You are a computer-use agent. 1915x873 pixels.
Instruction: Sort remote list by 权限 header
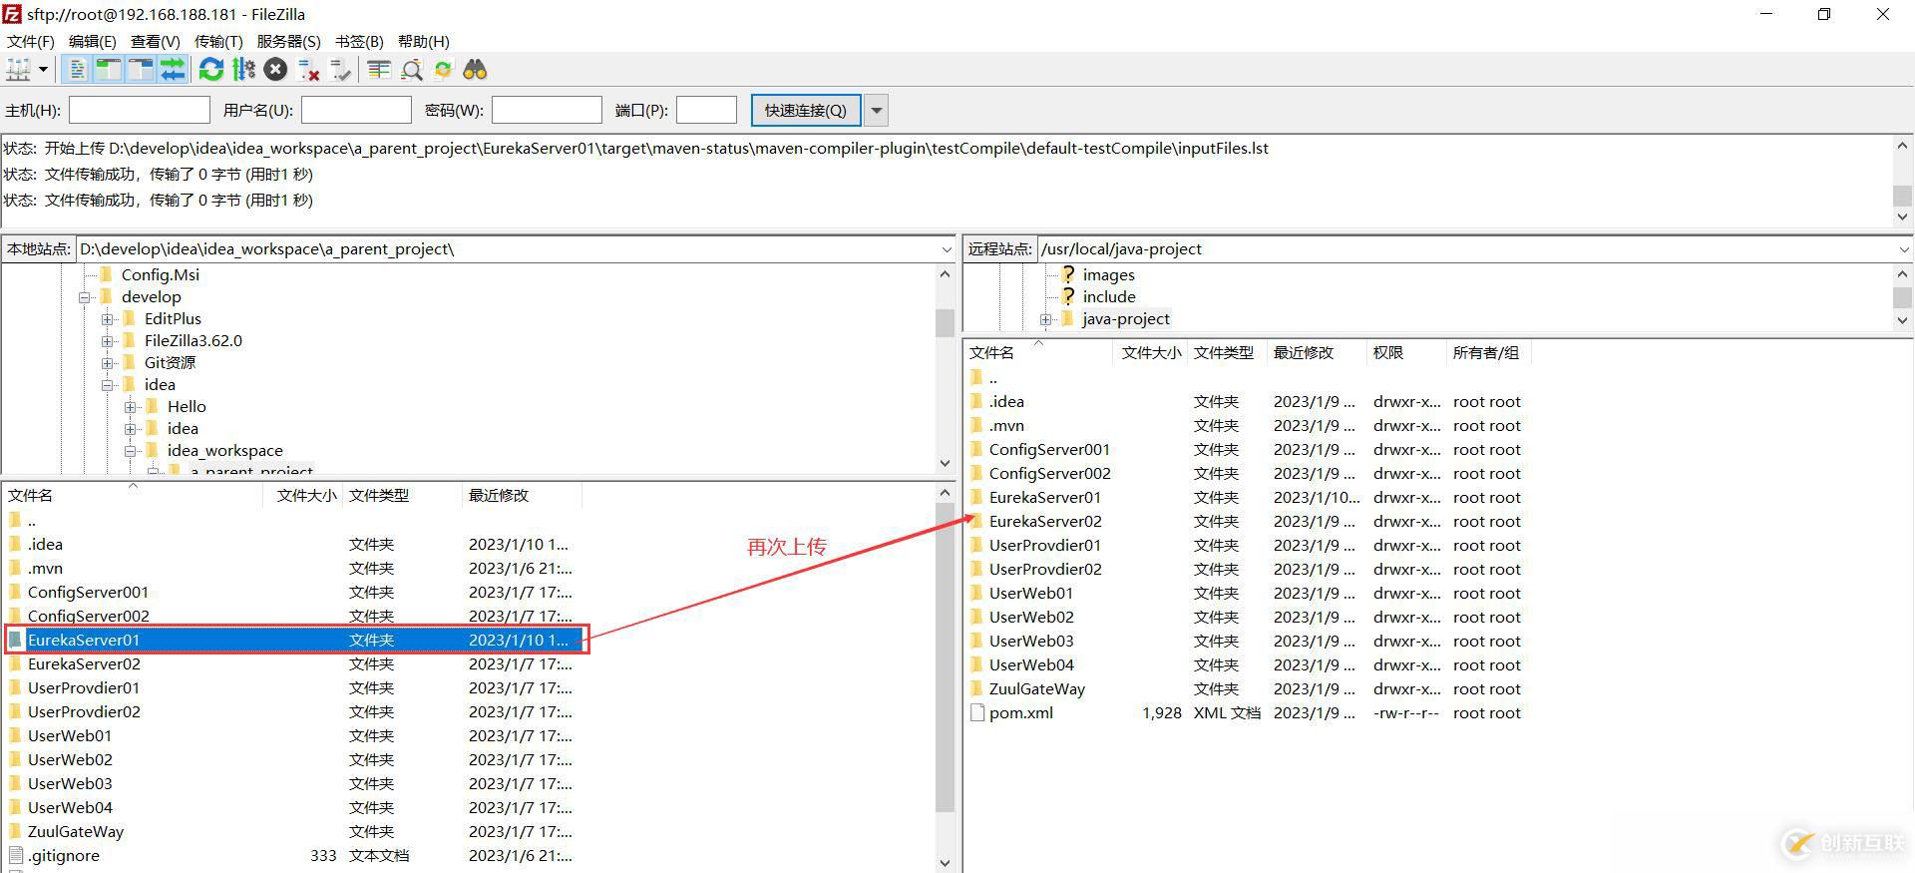tap(1406, 352)
